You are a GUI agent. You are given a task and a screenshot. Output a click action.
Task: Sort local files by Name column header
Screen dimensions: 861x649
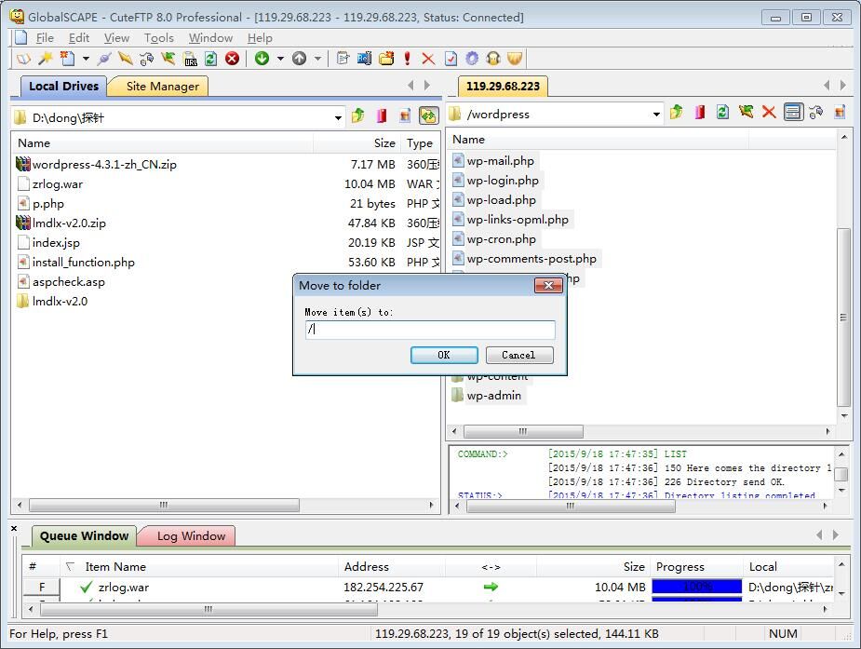pyautogui.click(x=163, y=143)
